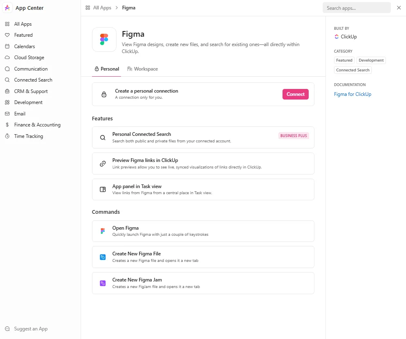Click the Personal Connected Search magnifier icon
The height and width of the screenshot is (339, 406).
103,137
